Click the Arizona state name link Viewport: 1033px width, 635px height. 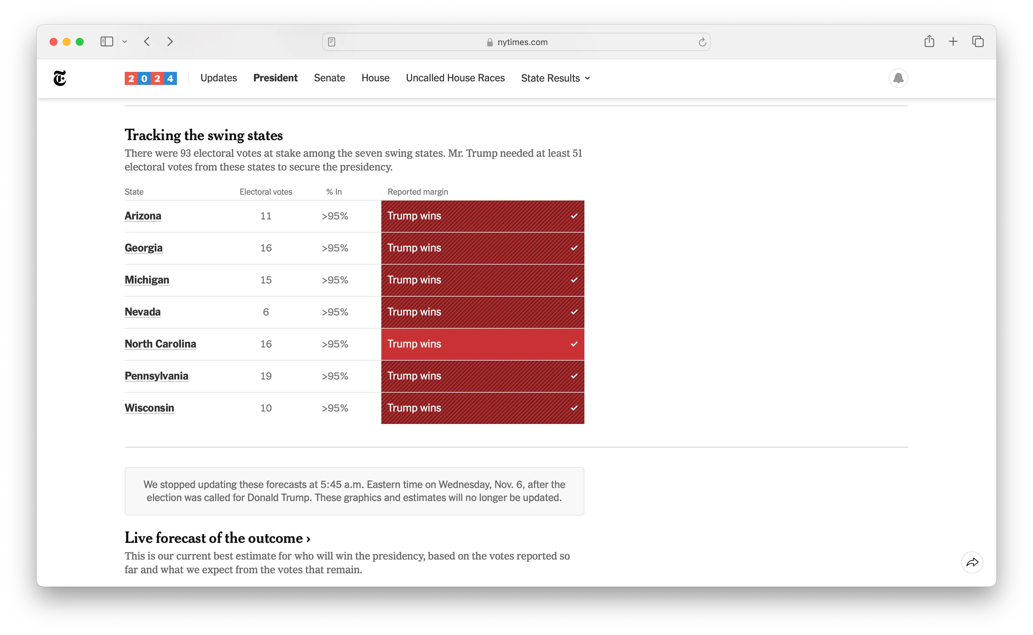click(142, 216)
